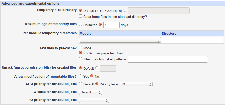The image size is (226, 105).
Task: Enable Clear temp files in non-standard directory
Action: click(x=81, y=16)
